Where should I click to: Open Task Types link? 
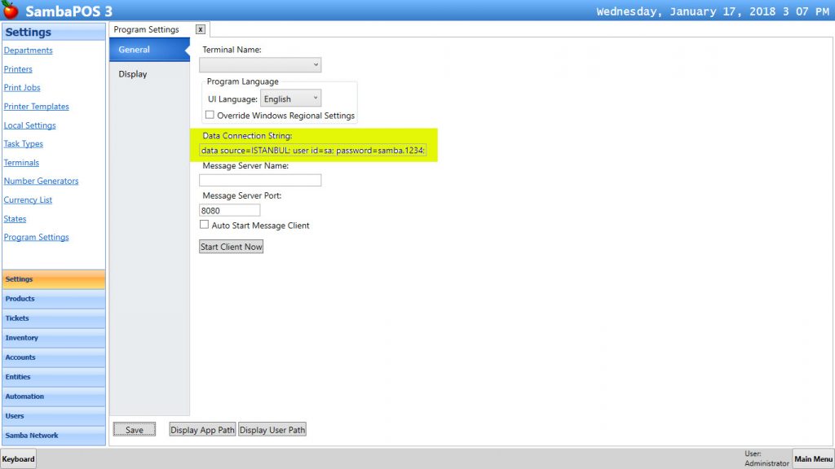pyautogui.click(x=24, y=143)
